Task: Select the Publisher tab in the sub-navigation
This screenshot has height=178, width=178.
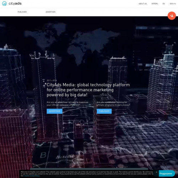Action: [x=22, y=12]
